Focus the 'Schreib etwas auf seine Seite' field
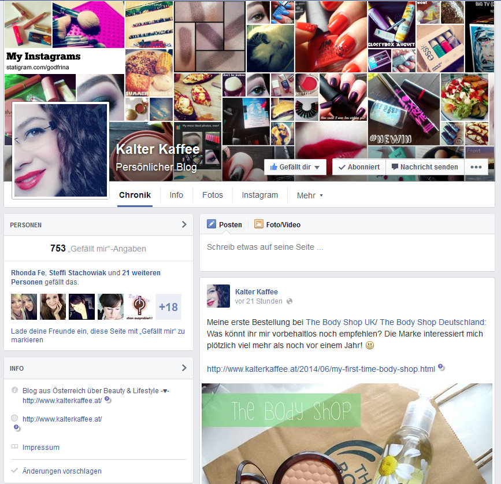The width and height of the screenshot is (501, 484). pyautogui.click(x=347, y=253)
